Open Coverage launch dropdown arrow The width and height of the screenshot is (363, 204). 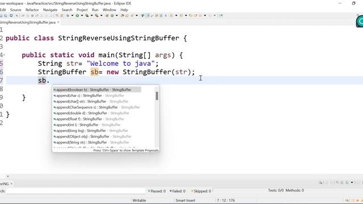point(92,16)
